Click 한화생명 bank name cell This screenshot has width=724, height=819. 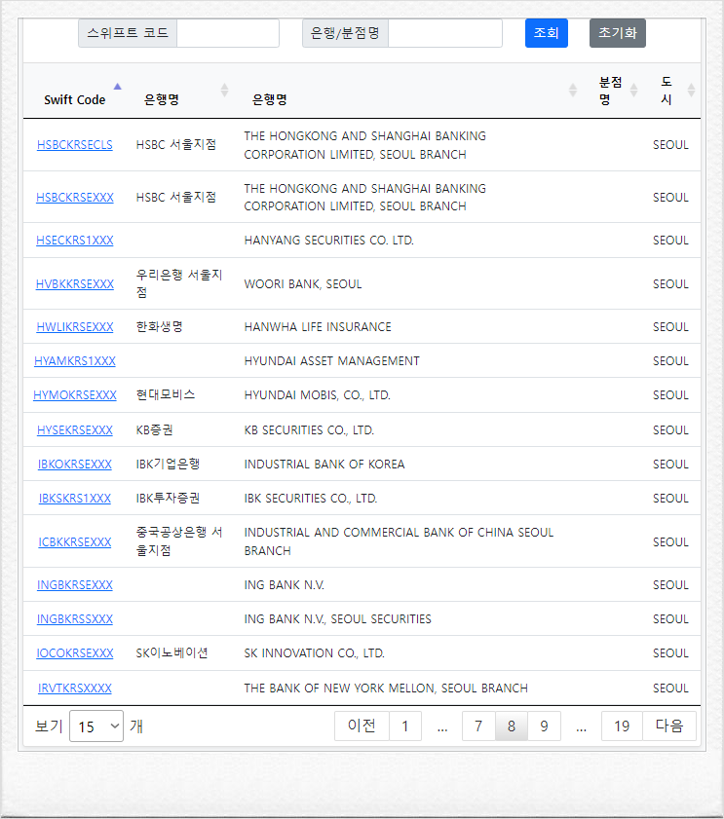(x=159, y=327)
